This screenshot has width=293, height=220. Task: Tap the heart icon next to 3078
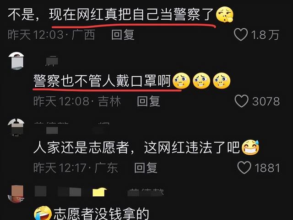coord(241,101)
